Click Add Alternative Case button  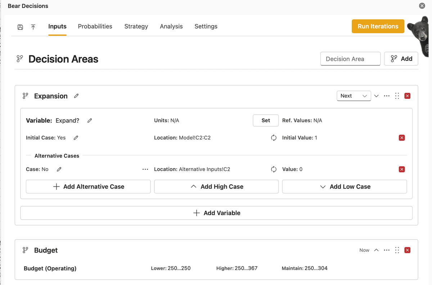[88, 187]
